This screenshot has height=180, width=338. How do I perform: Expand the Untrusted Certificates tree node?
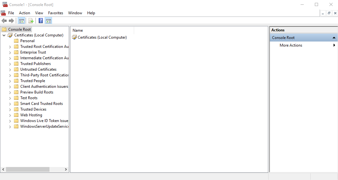click(10, 69)
